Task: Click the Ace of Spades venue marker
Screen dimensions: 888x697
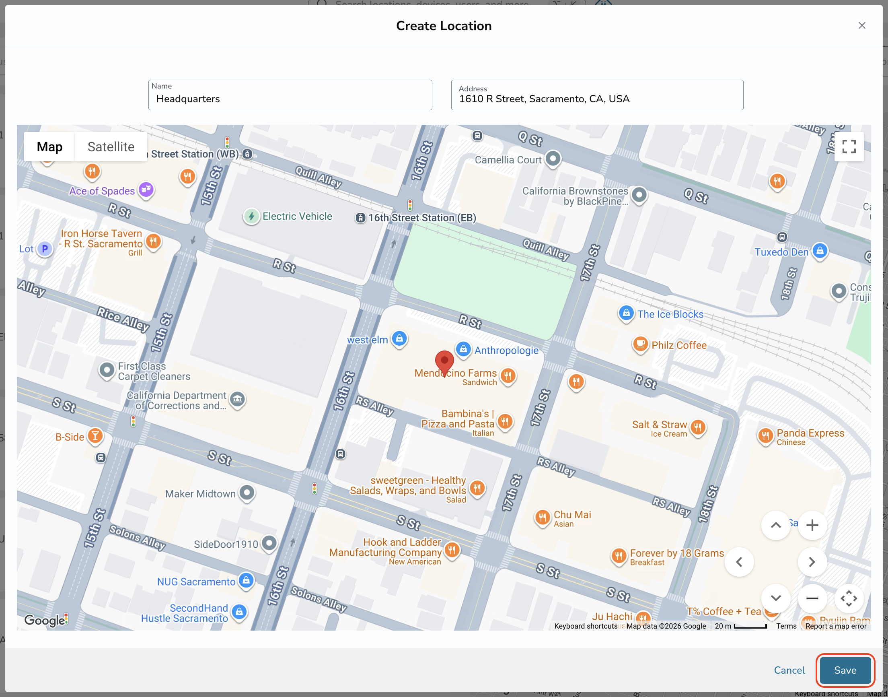Action: 146,190
